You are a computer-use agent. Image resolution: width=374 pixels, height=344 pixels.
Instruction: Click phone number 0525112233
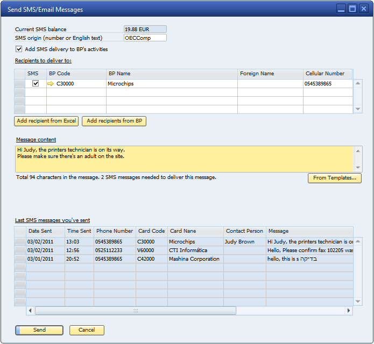(115, 250)
